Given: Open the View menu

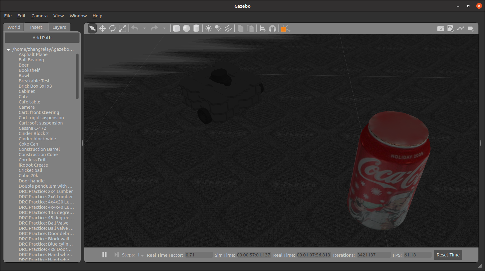Looking at the screenshot, I should pyautogui.click(x=58, y=16).
